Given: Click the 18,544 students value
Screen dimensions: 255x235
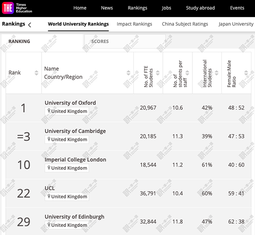Looking at the screenshot, I should click(148, 165).
